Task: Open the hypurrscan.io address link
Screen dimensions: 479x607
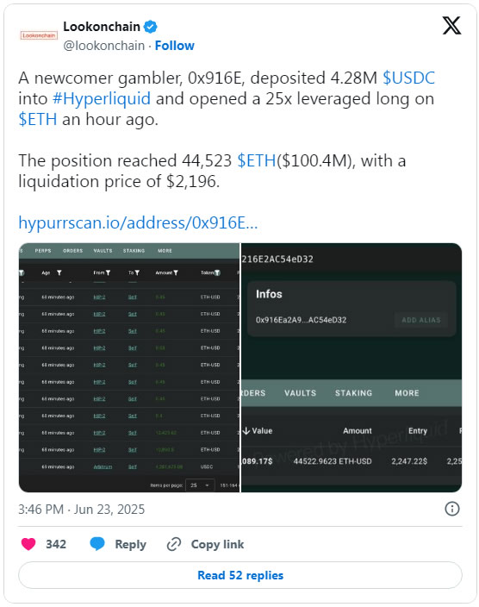Action: [138, 223]
